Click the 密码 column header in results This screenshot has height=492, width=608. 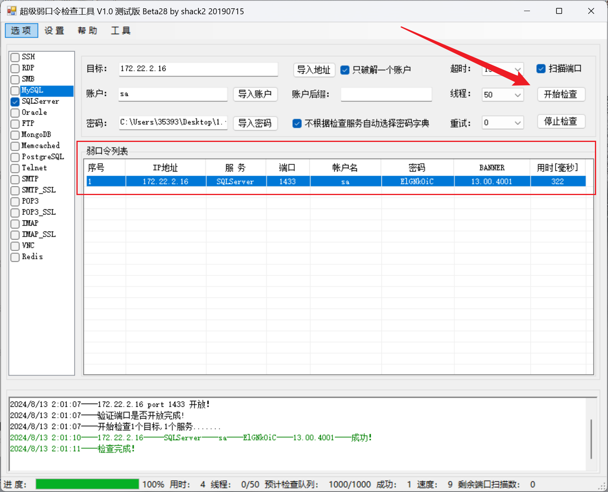pos(417,168)
